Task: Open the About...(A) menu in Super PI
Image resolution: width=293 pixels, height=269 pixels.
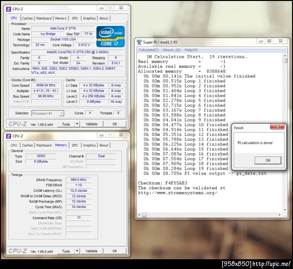Action: coord(172,50)
